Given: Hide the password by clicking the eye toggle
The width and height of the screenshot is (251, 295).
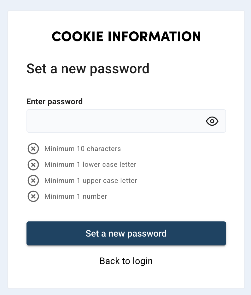Looking at the screenshot, I should click(212, 121).
